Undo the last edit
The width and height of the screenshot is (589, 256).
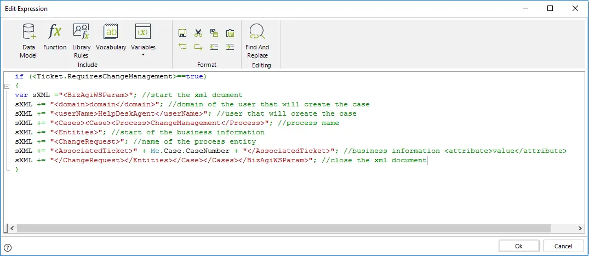click(x=182, y=47)
